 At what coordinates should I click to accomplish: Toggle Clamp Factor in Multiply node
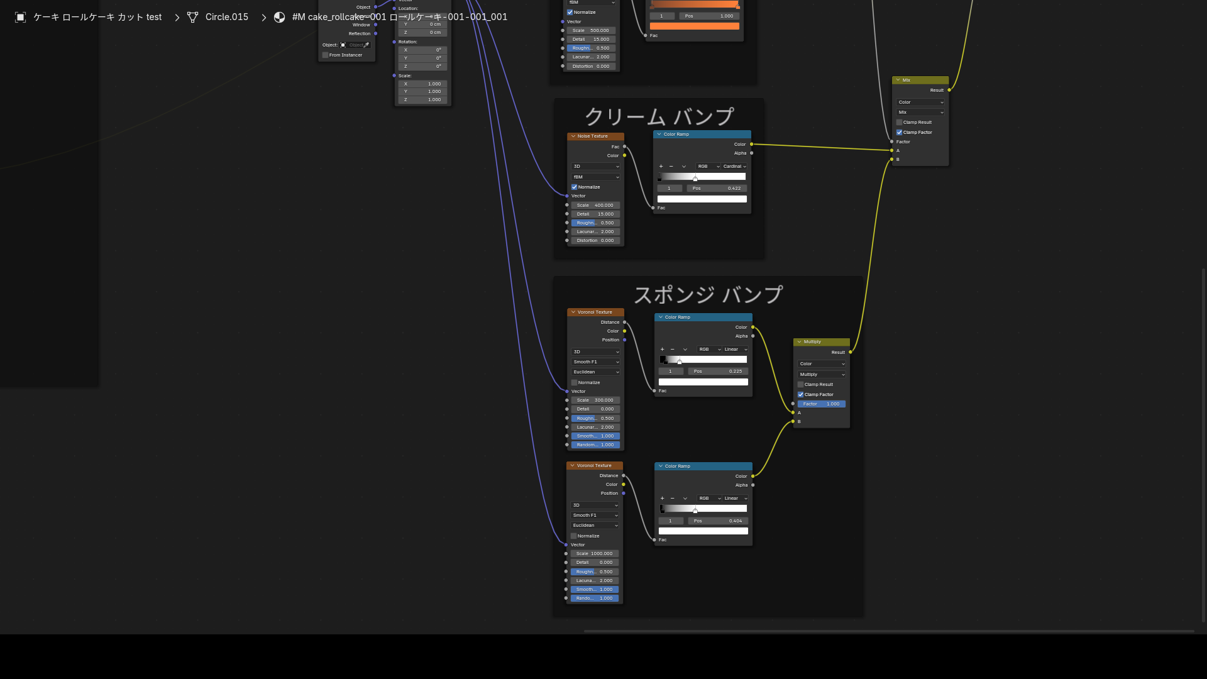point(800,395)
